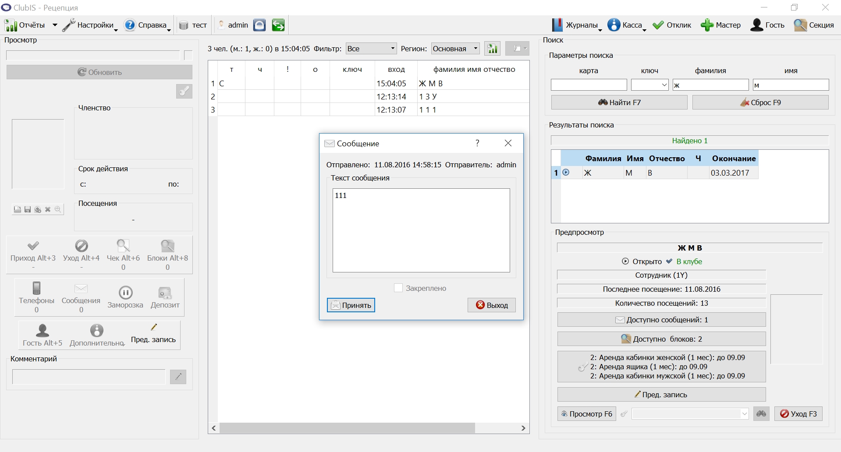
Task: Click the Сброс F9 reset button
Action: [x=760, y=102]
